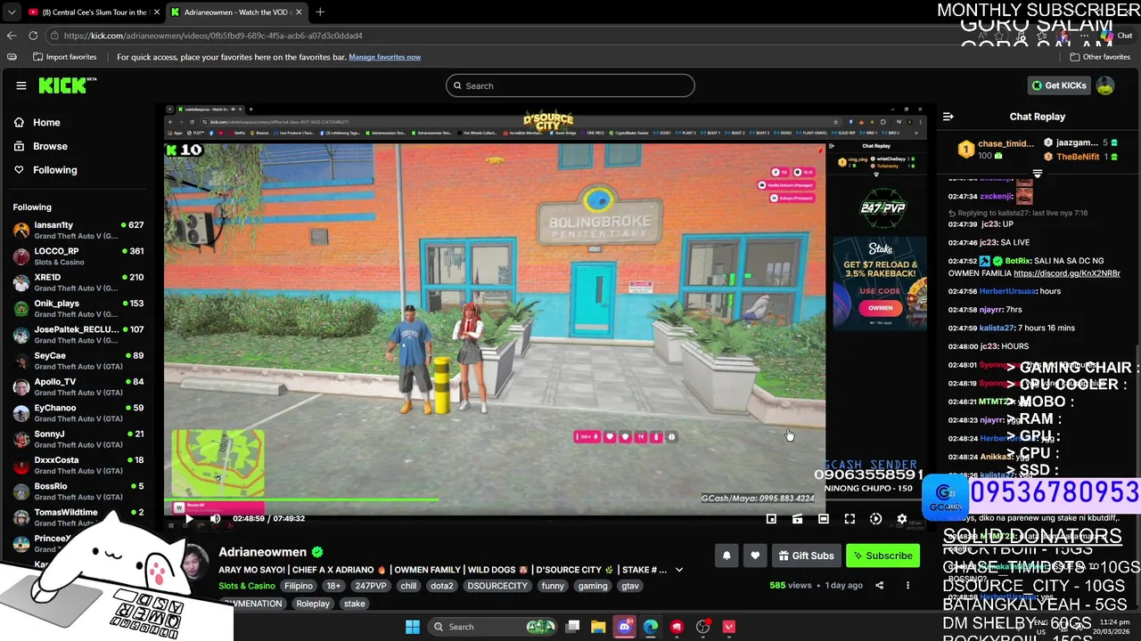Click the taskbar Search box
Screen dimensions: 1141x641
pyautogui.click(x=493, y=627)
